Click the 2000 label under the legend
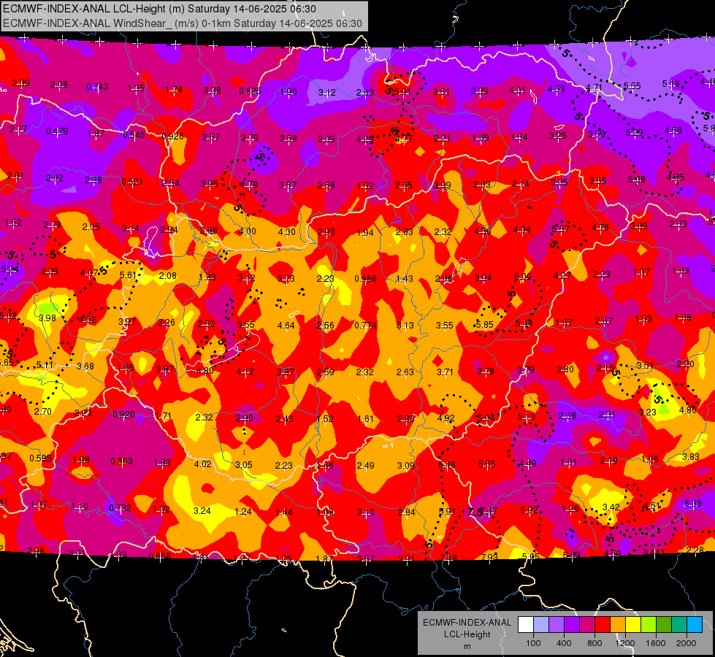 (x=687, y=643)
